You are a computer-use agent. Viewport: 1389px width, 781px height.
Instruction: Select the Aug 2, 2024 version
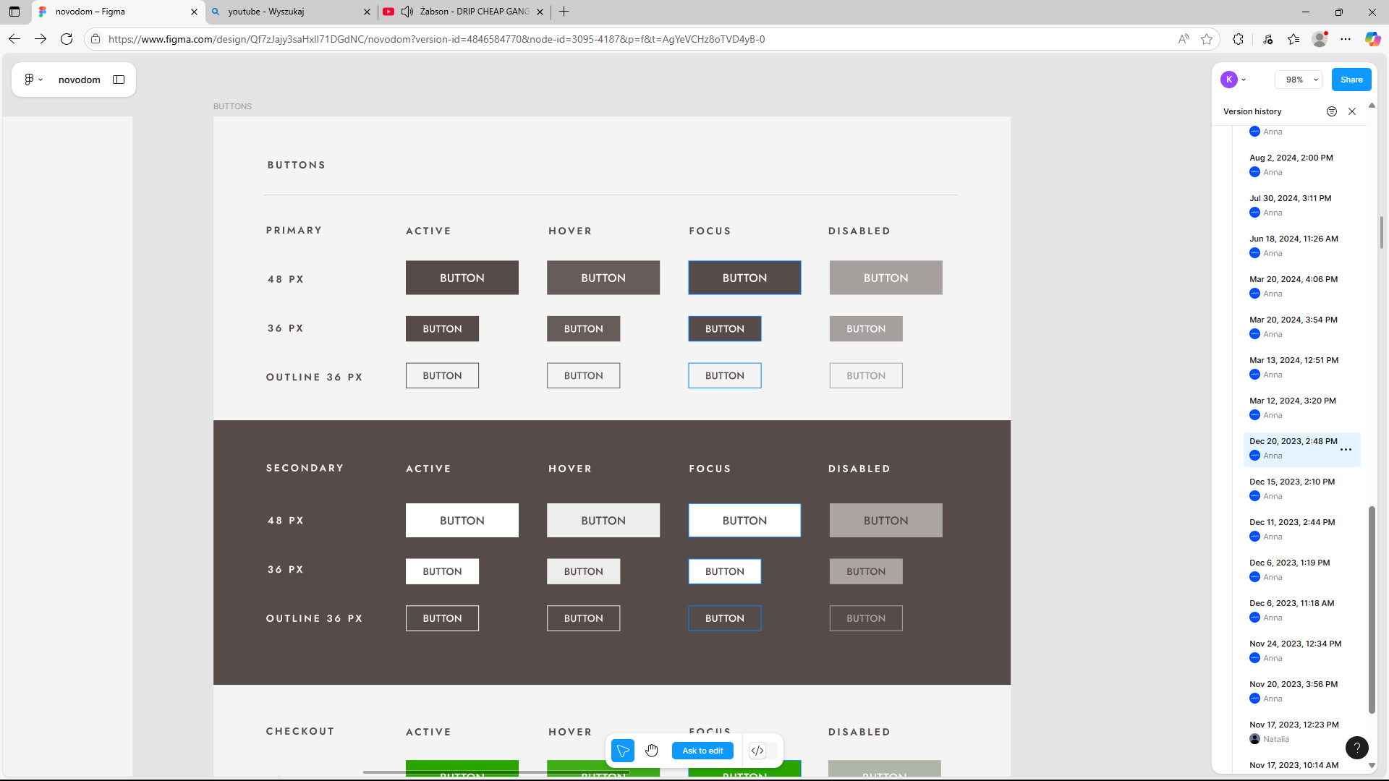click(1291, 158)
